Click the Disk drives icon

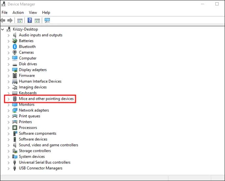[x=15, y=65]
